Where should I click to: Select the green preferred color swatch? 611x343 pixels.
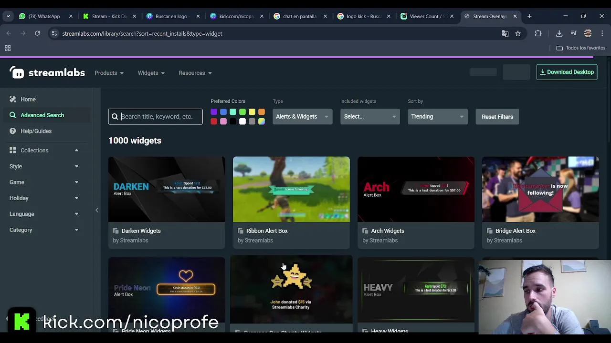[242, 112]
